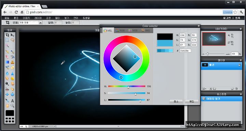Open the foreground color swatch in toolbox
The image size is (246, 131).
coord(10,113)
